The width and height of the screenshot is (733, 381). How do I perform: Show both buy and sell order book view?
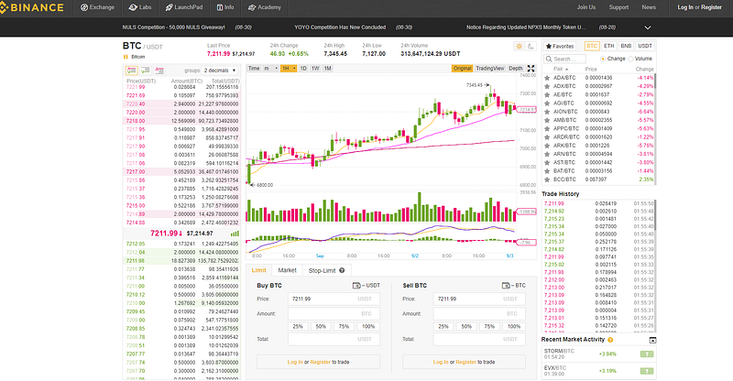point(131,71)
